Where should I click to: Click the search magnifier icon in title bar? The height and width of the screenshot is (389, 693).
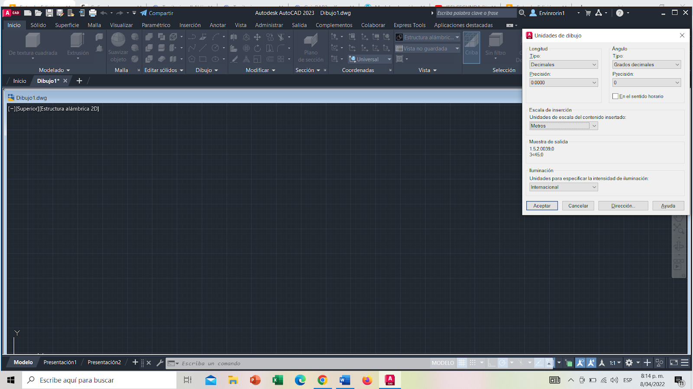pos(522,13)
